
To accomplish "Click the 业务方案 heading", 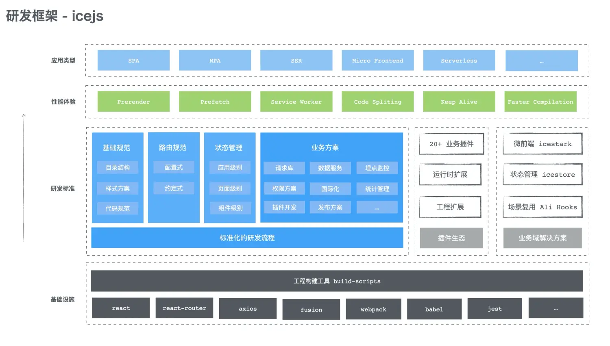I will pyautogui.click(x=325, y=148).
